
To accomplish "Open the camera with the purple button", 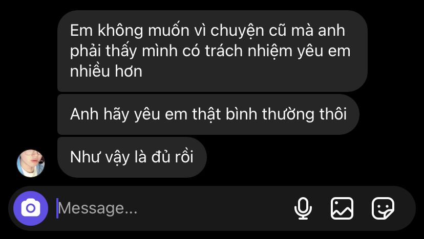I will click(x=31, y=208).
